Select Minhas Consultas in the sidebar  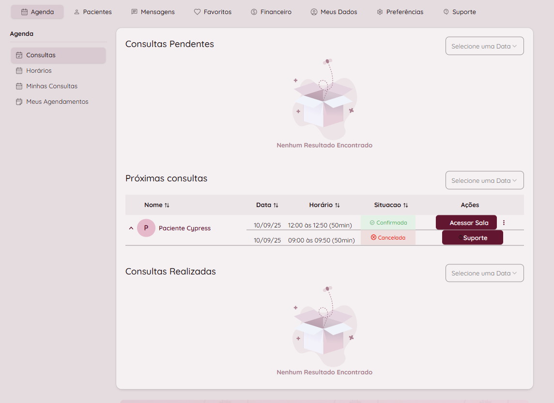[52, 86]
